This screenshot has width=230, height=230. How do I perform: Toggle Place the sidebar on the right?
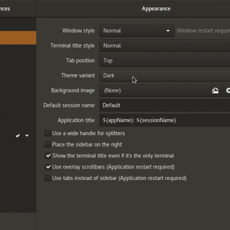coord(48,144)
